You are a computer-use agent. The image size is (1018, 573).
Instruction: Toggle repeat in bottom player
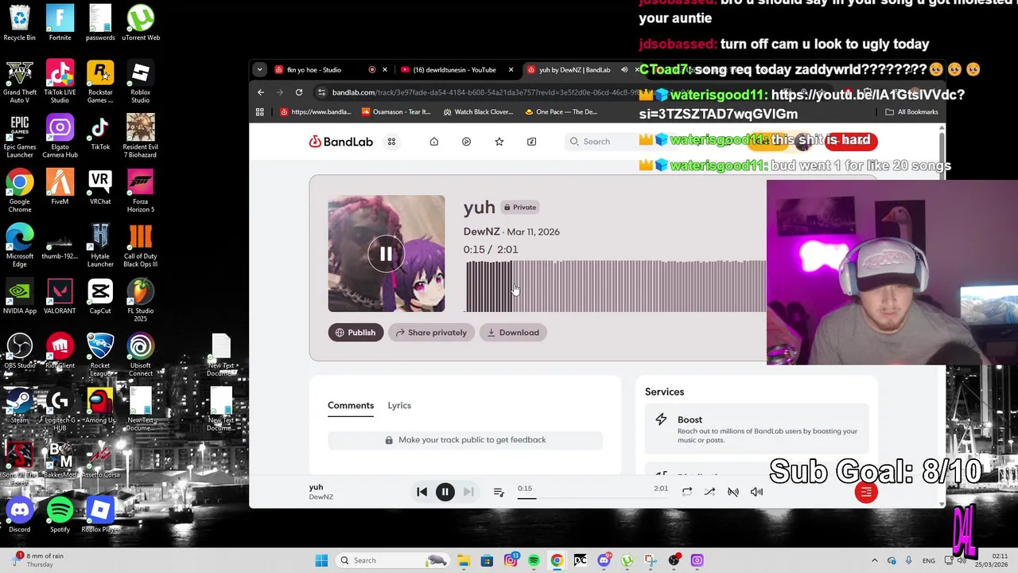point(687,492)
